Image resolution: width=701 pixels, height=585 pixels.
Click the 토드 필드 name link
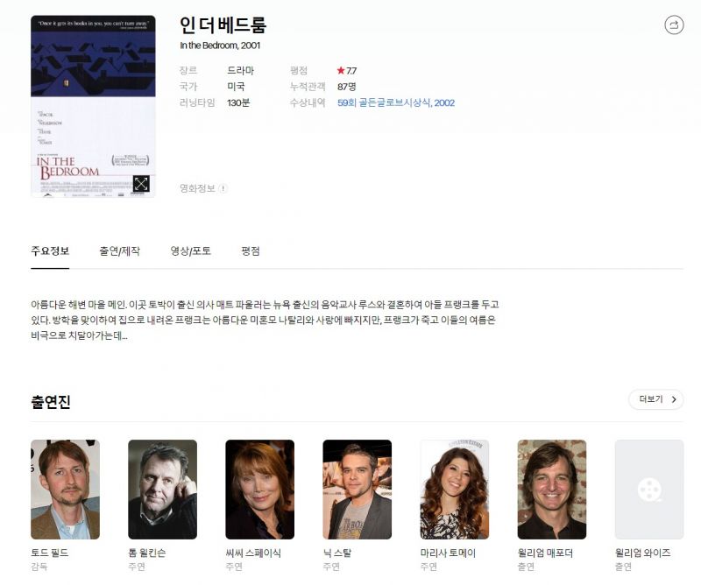(49, 553)
